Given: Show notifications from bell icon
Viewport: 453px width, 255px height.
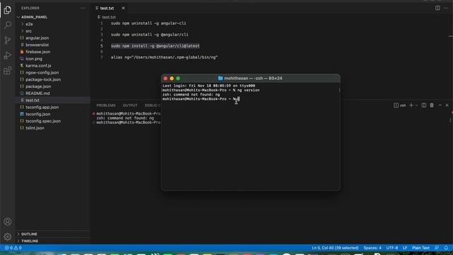Looking at the screenshot, I should click(x=446, y=248).
